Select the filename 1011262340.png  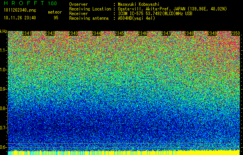pyautogui.click(x=20, y=10)
